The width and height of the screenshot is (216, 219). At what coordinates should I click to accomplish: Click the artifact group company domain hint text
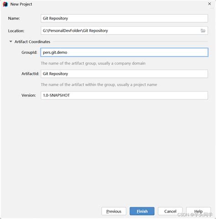click(93, 63)
